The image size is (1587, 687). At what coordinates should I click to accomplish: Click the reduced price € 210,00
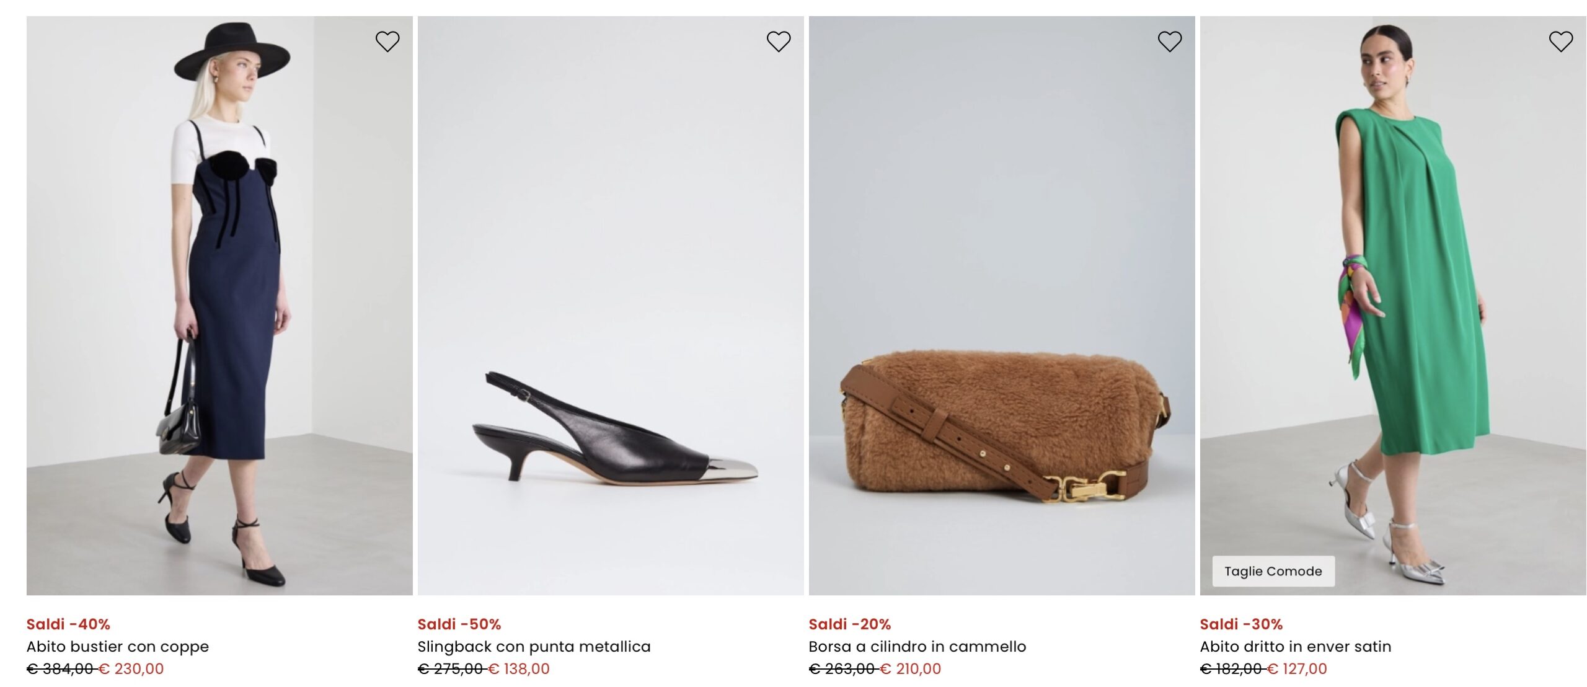tap(911, 669)
